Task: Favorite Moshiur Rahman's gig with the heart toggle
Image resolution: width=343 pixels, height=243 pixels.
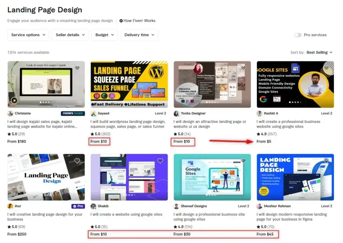Action: point(326,161)
